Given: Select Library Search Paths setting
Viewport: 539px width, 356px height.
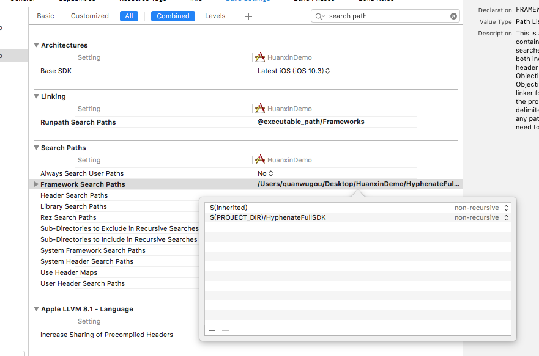Looking at the screenshot, I should coord(73,206).
